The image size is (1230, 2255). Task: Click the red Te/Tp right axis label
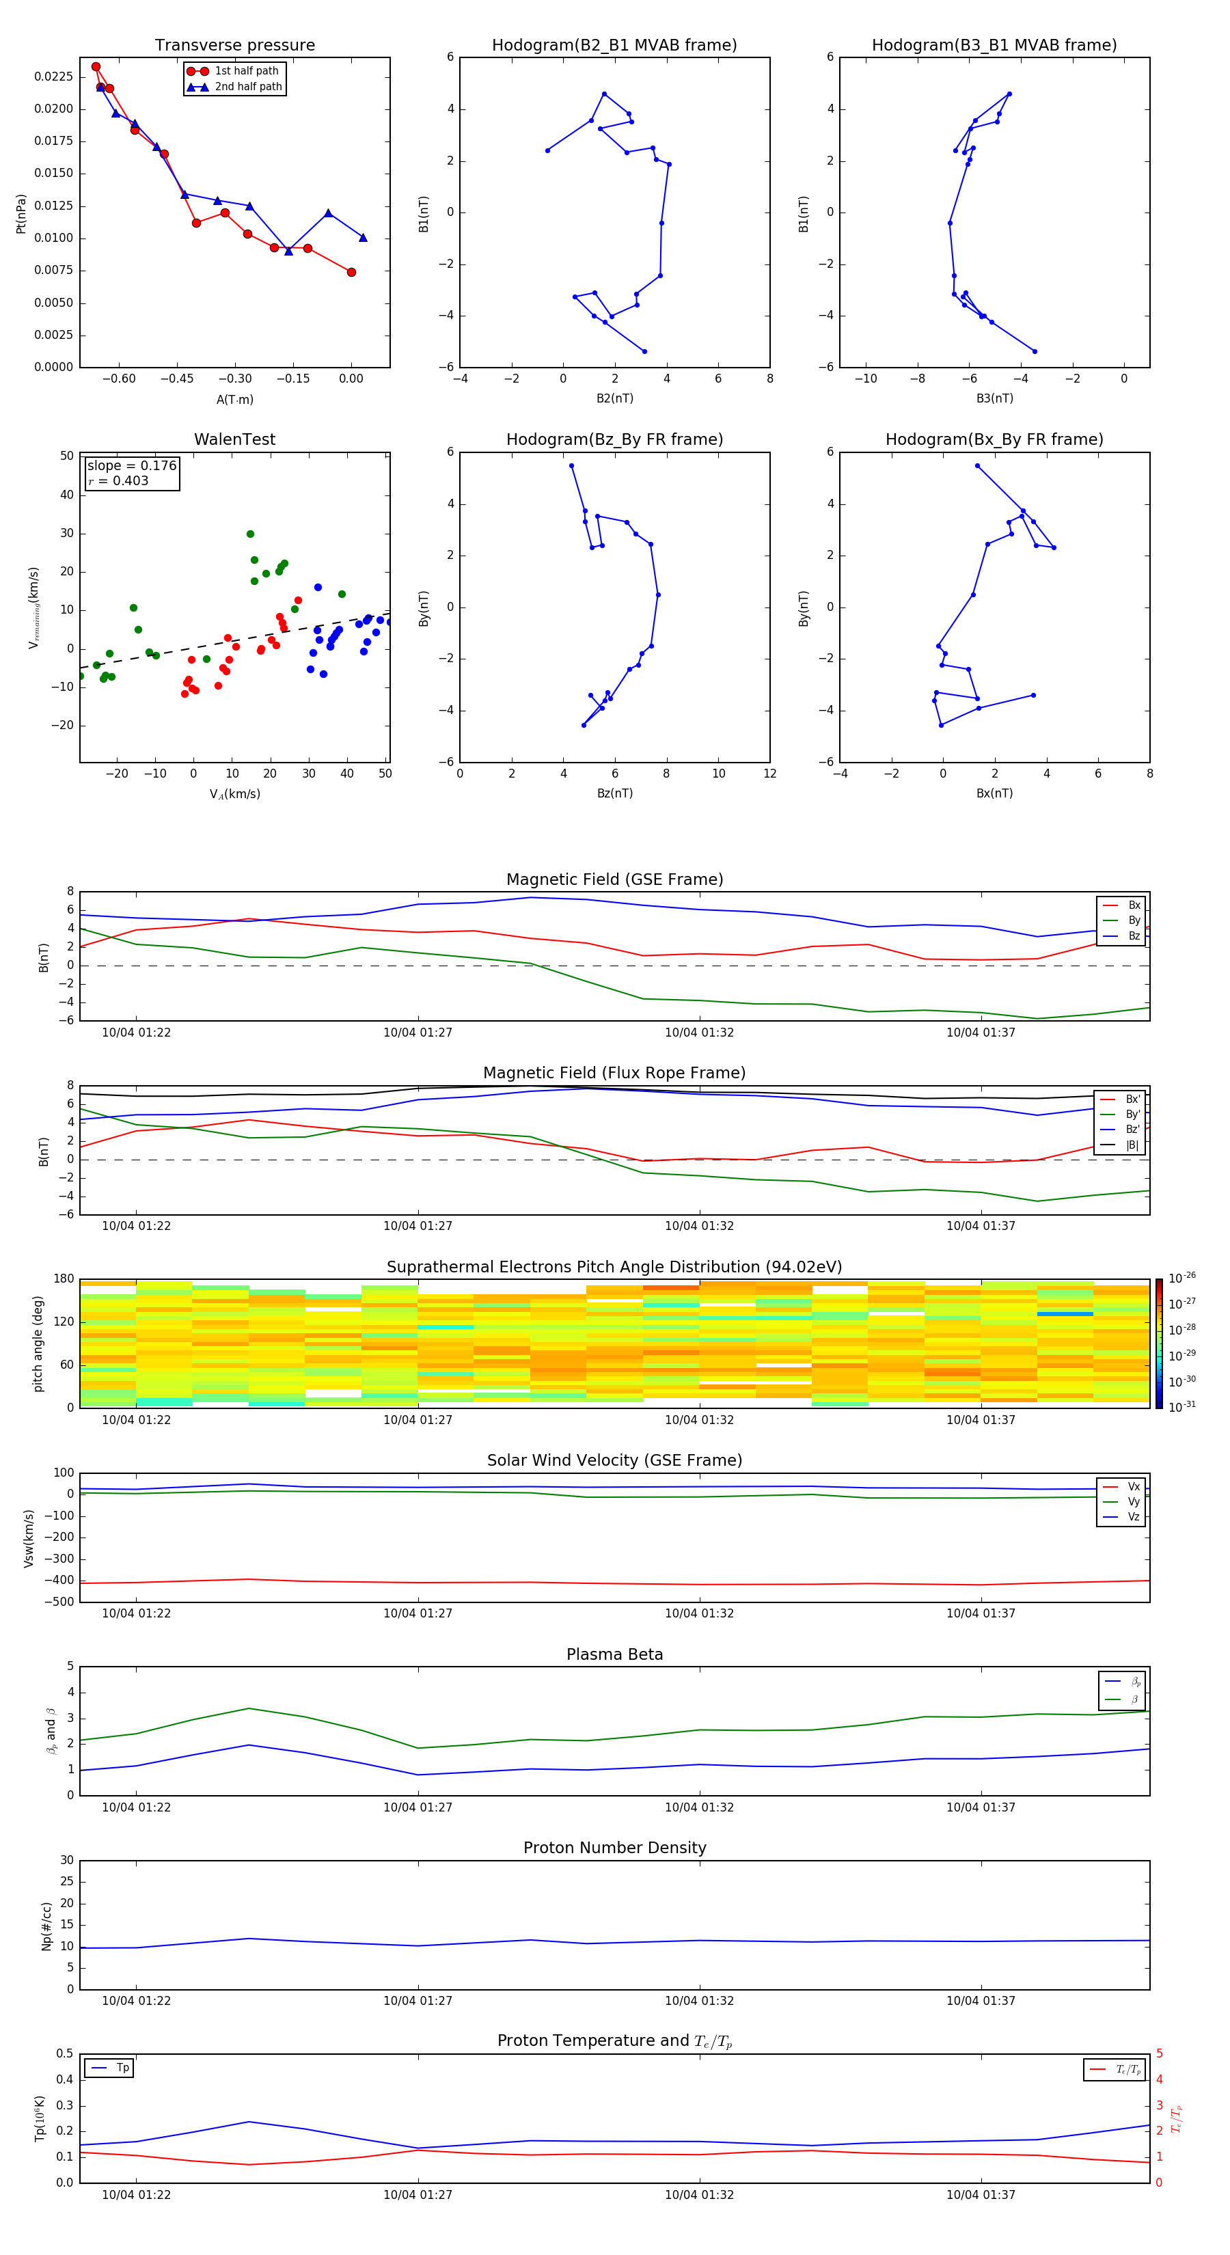click(x=1177, y=2118)
